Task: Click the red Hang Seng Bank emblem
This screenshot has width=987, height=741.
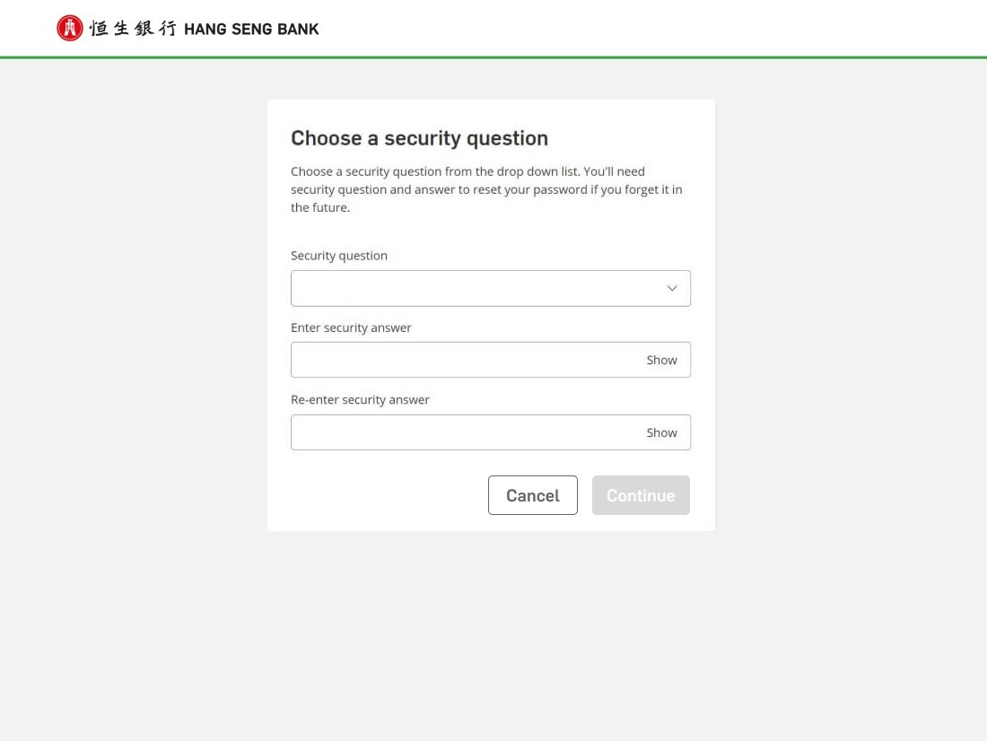Action: click(69, 29)
